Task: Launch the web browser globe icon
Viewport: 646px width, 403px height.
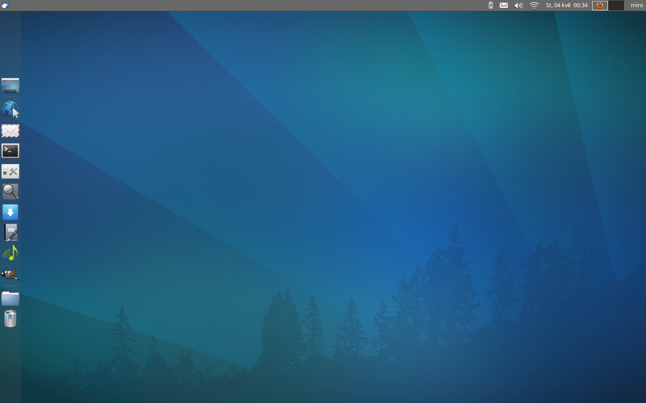Action: 10,109
